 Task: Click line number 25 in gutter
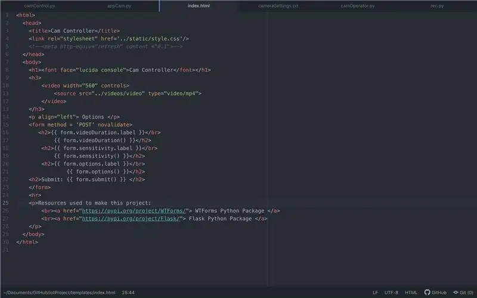(x=6, y=203)
